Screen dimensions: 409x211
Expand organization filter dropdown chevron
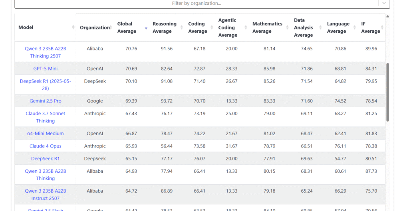point(384,3)
